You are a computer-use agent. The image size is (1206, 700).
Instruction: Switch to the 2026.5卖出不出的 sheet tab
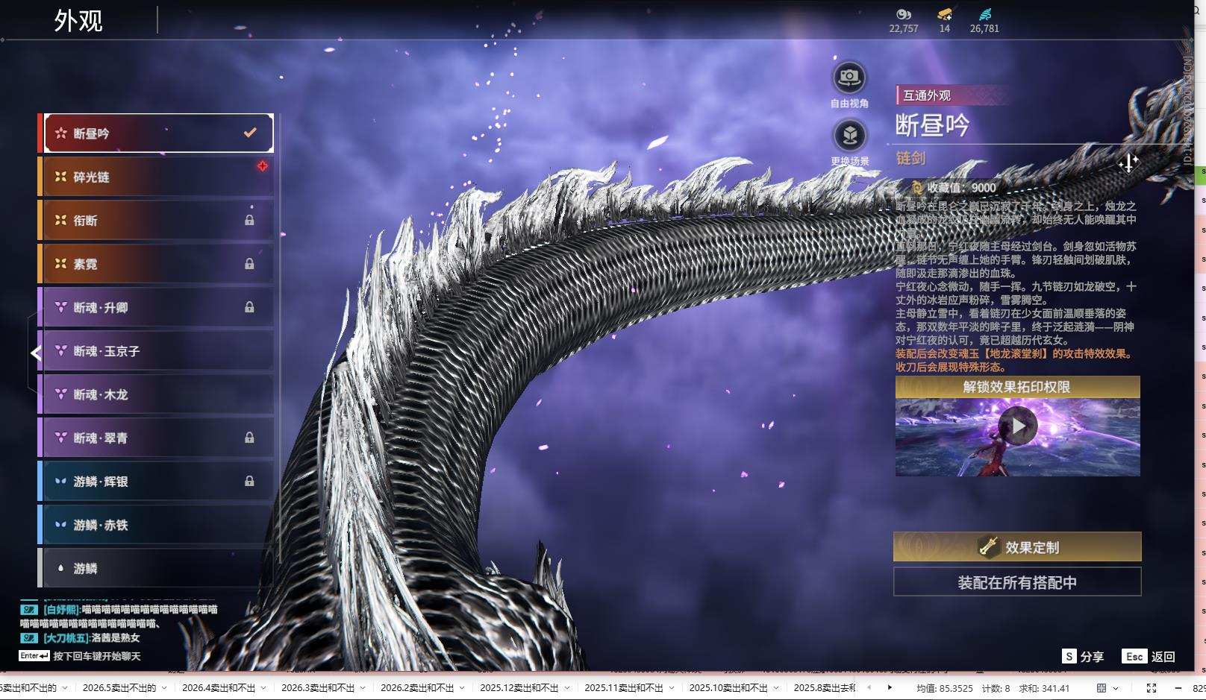[119, 688]
